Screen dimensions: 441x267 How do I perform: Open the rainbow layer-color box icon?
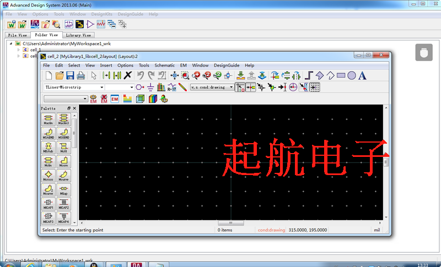point(153,99)
